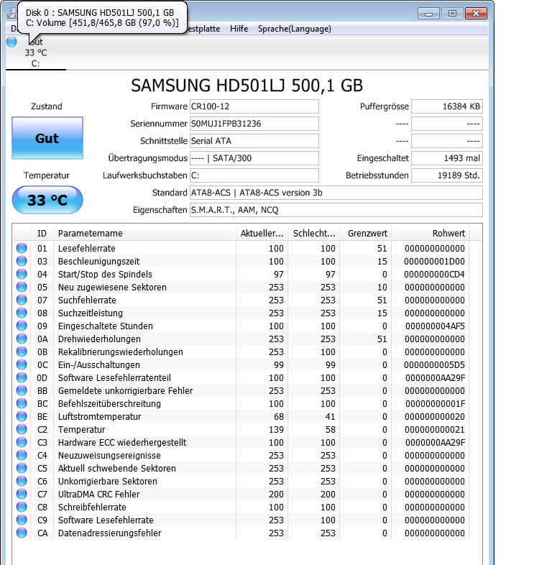
Task: Click status icon for Hardware ECC wiederhergestellt
Action: click(x=22, y=443)
